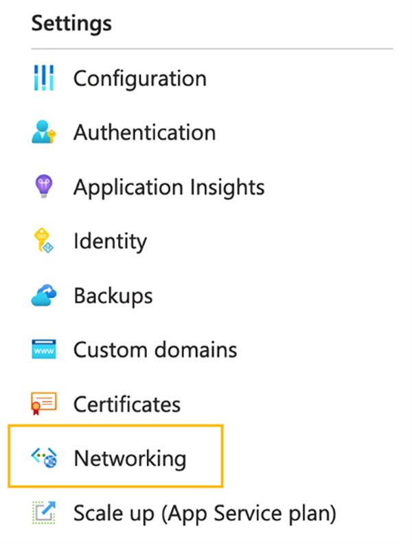This screenshot has height=544, width=412.
Task: Click the Certificates ribbon icon
Action: coord(43,405)
